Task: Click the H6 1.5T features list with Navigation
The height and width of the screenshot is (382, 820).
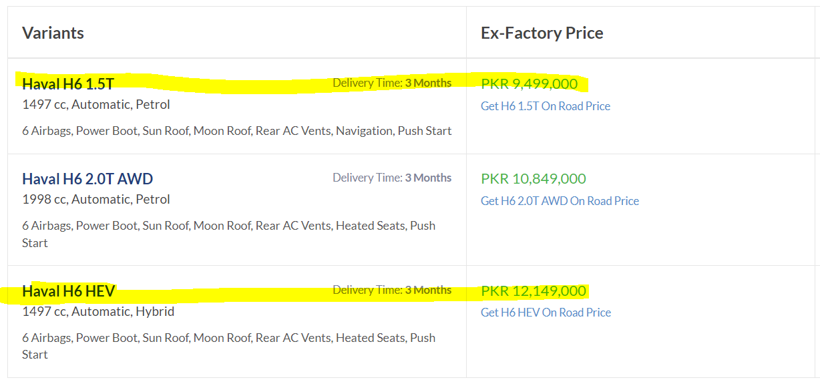Action: tap(237, 131)
